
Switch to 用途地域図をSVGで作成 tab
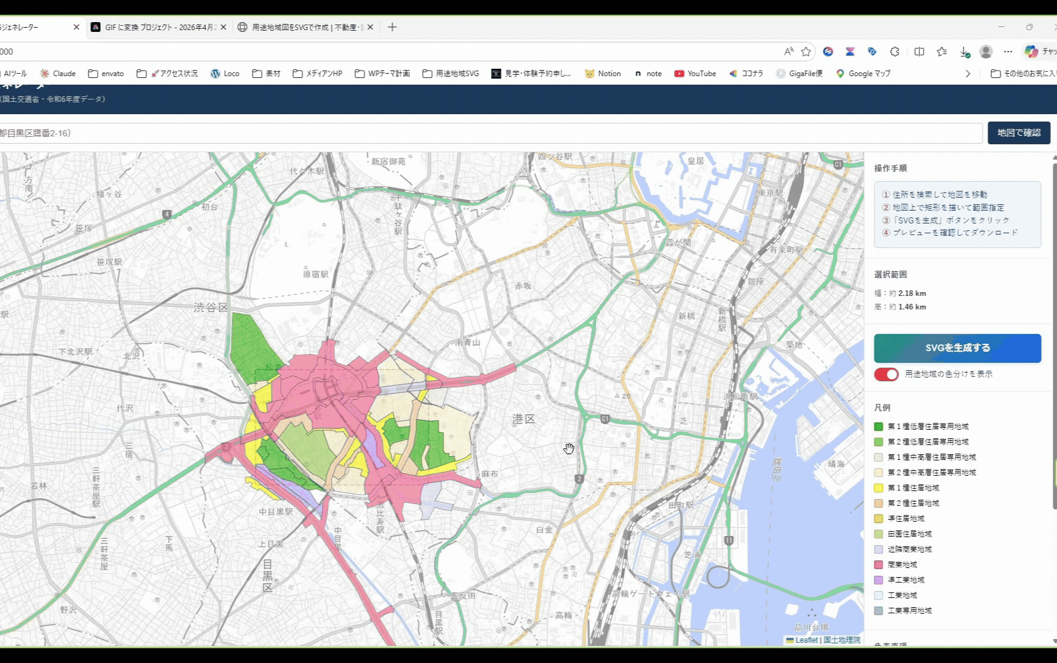[305, 27]
